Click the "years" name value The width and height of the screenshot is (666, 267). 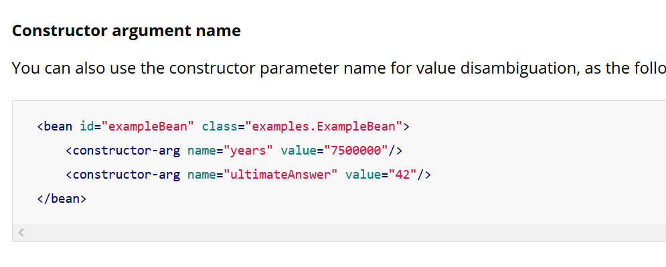(x=248, y=151)
